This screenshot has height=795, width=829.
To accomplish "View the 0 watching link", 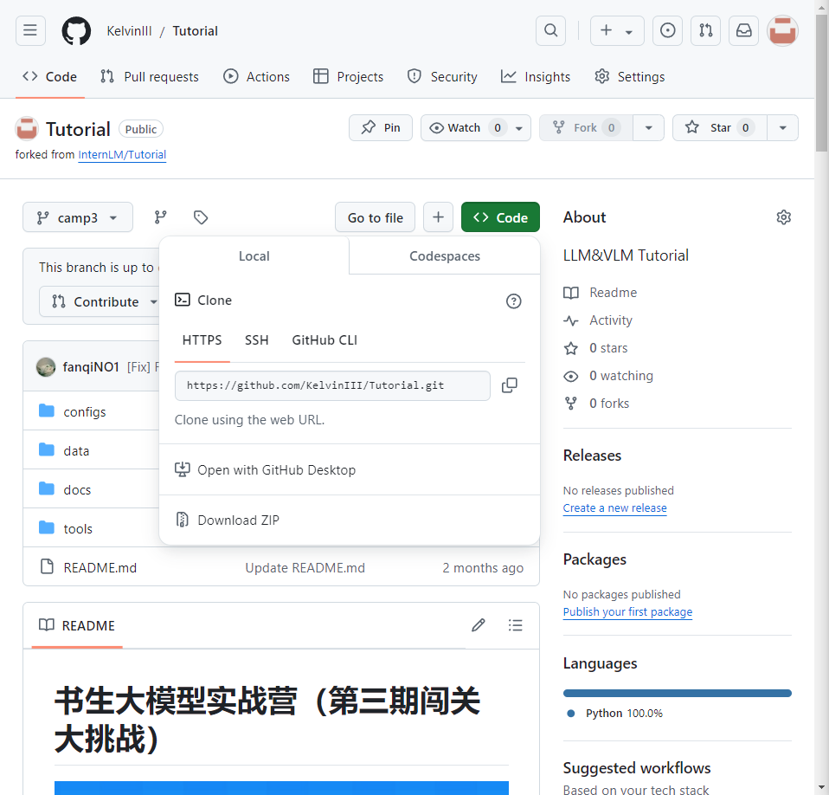I will tap(608, 376).
